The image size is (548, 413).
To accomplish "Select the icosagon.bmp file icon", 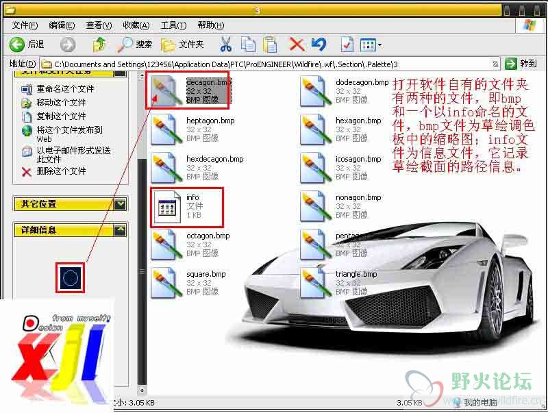I will pos(316,168).
